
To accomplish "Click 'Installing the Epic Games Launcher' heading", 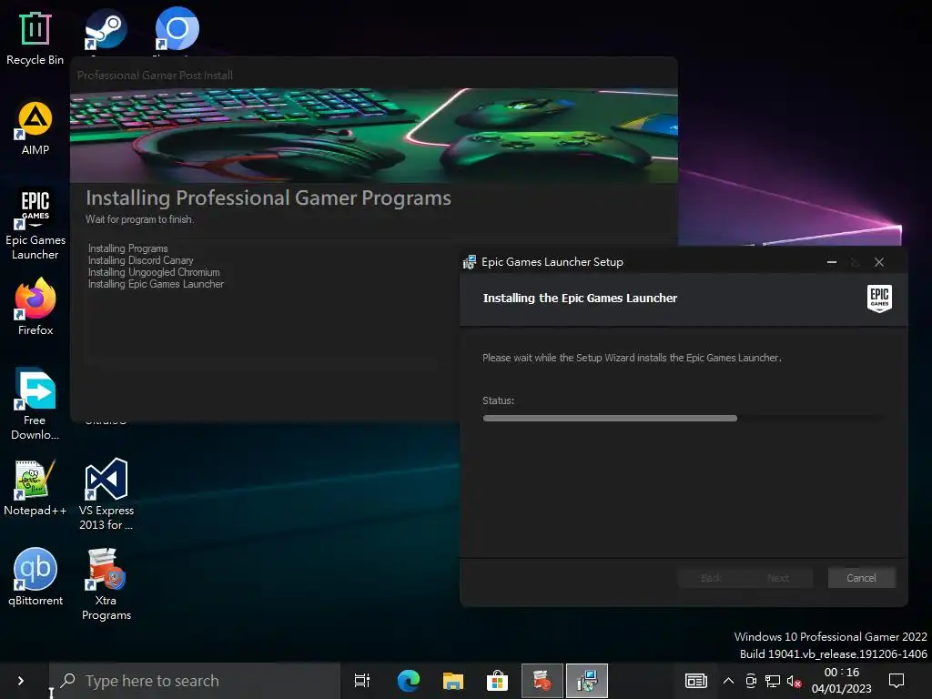I will [580, 298].
